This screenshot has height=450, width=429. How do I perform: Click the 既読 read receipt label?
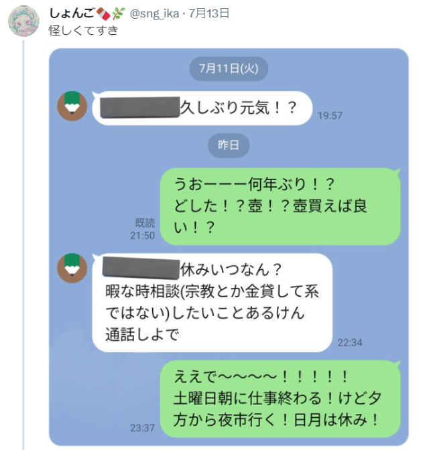(145, 224)
